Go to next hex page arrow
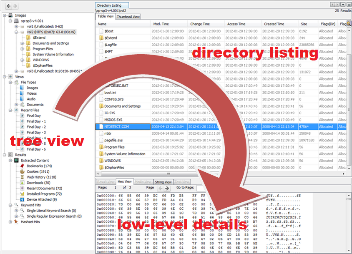The width and height of the screenshot is (352, 254). coord(167,188)
